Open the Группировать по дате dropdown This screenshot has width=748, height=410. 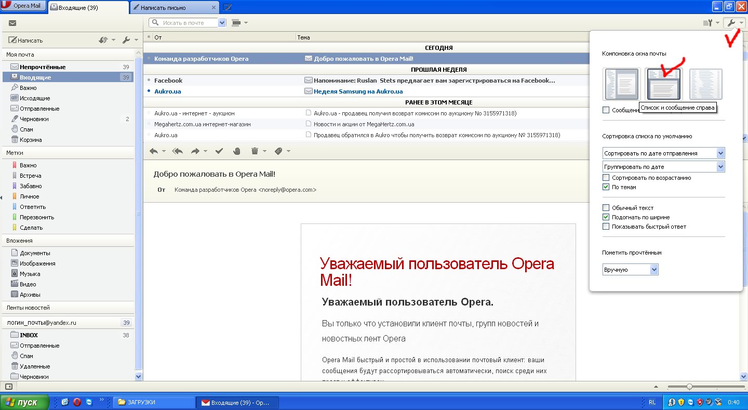click(664, 167)
